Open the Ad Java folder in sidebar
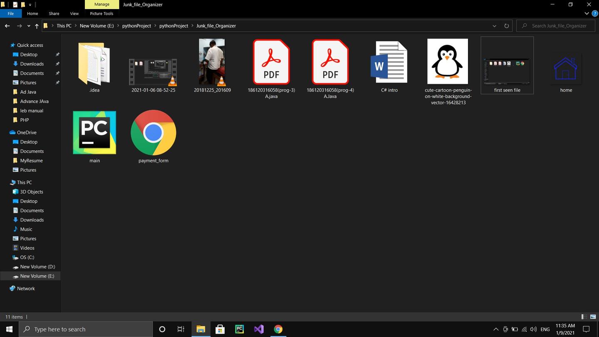 coord(28,92)
